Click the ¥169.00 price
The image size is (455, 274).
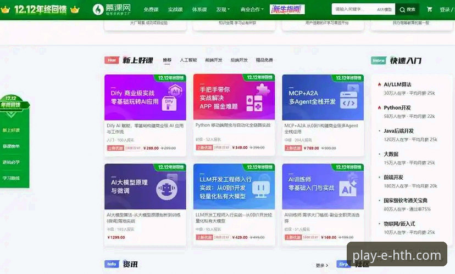(329, 237)
